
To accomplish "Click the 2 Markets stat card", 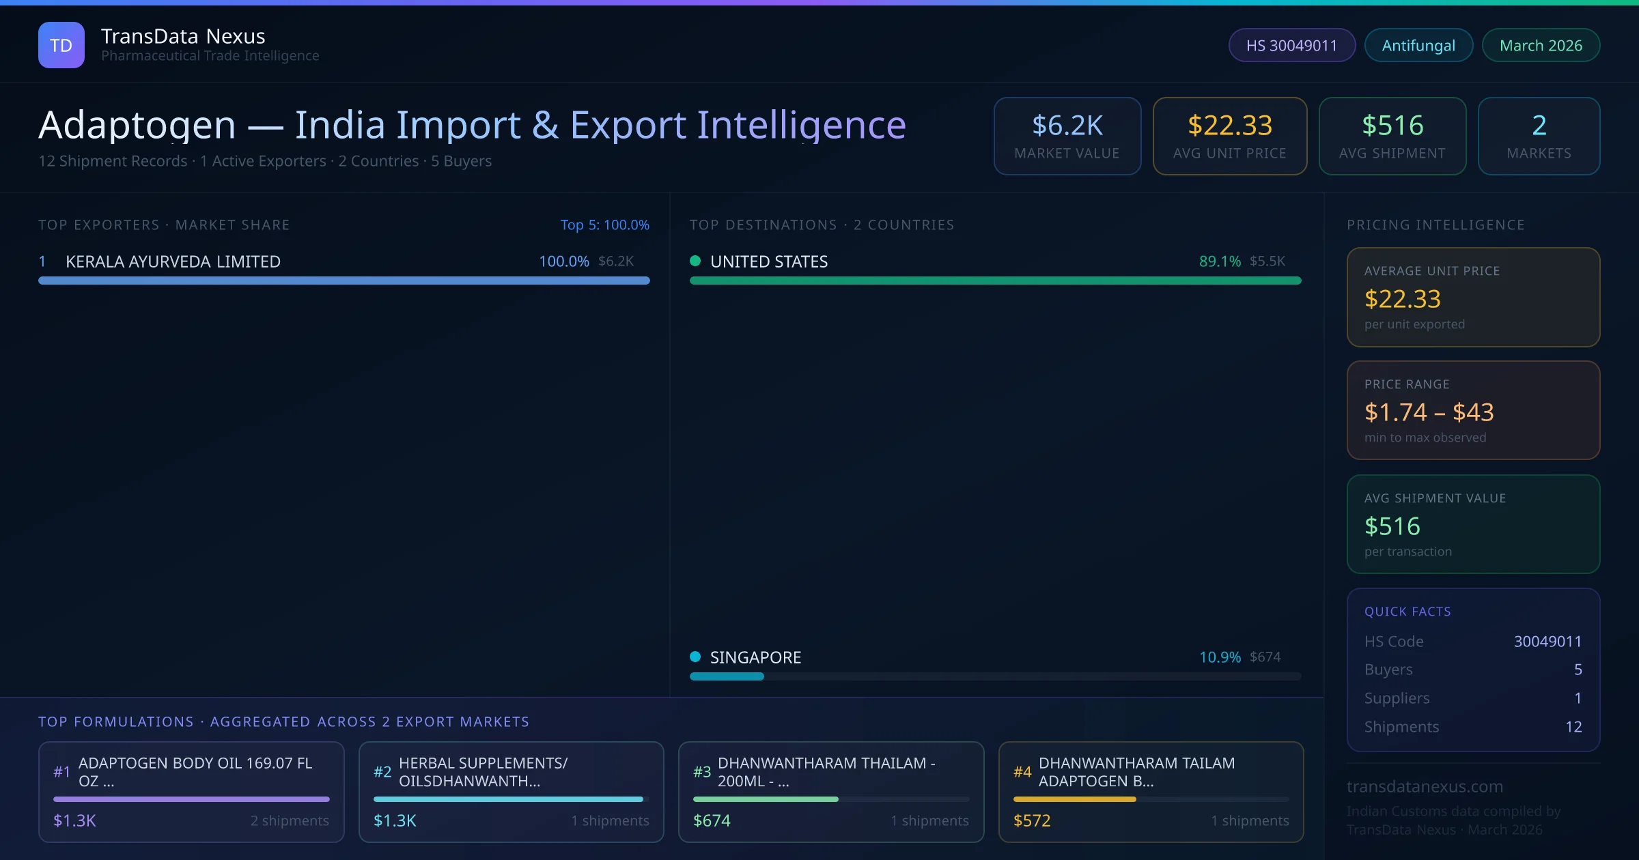I will 1538,136.
